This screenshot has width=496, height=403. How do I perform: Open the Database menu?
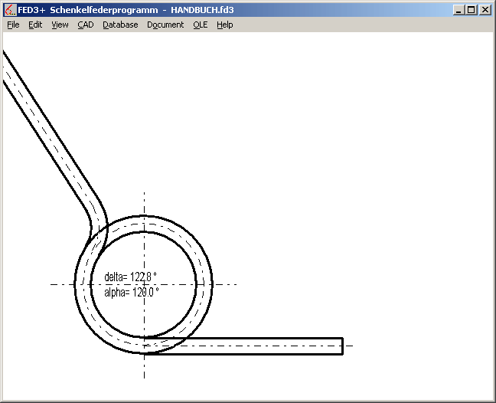pos(120,25)
